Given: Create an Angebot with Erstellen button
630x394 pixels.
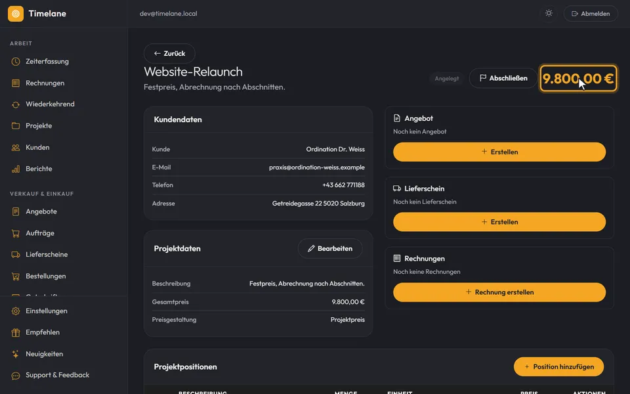Looking at the screenshot, I should click(499, 152).
